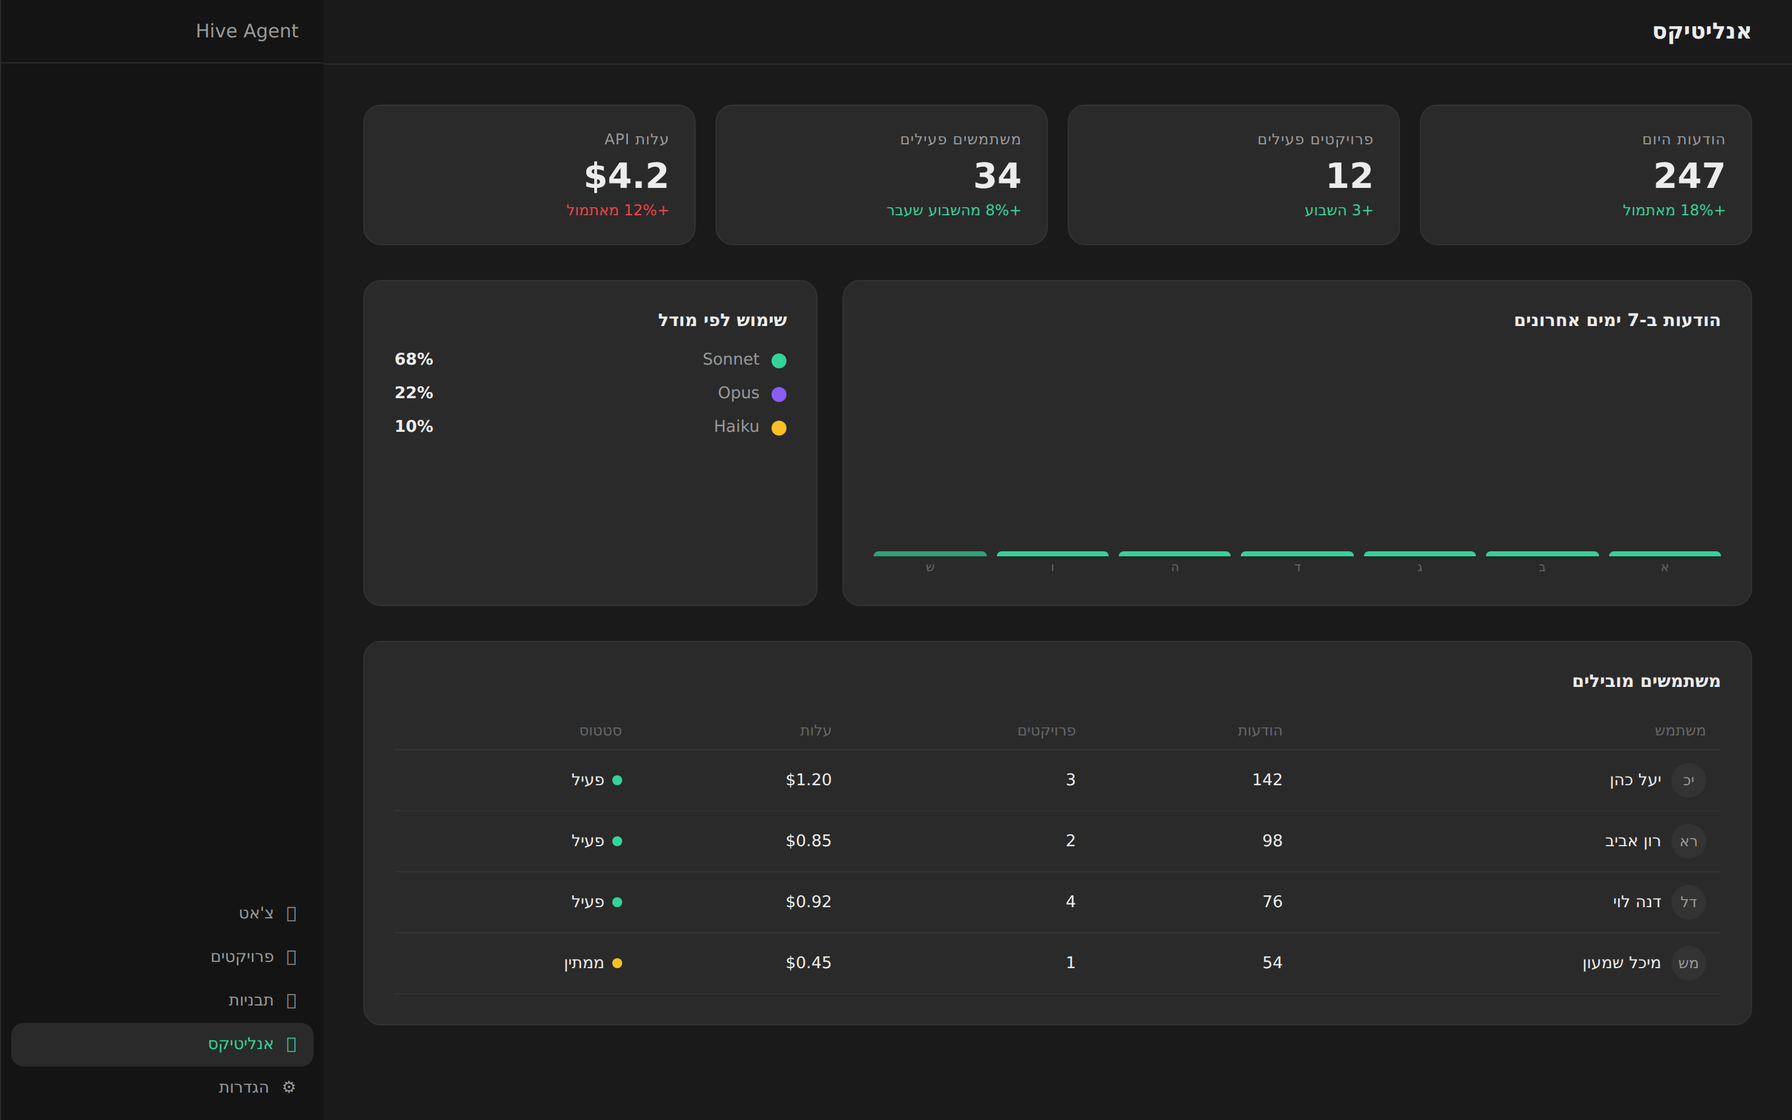Click the +12% מאתמול red change text
The width and height of the screenshot is (1792, 1120).
618,210
